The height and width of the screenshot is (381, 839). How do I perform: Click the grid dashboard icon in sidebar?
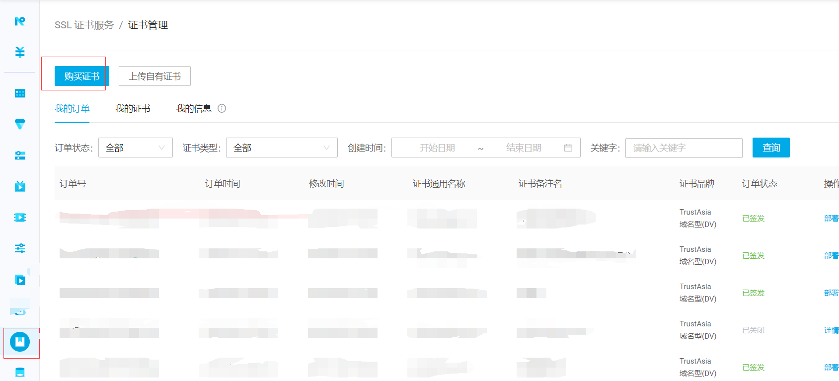coord(20,93)
